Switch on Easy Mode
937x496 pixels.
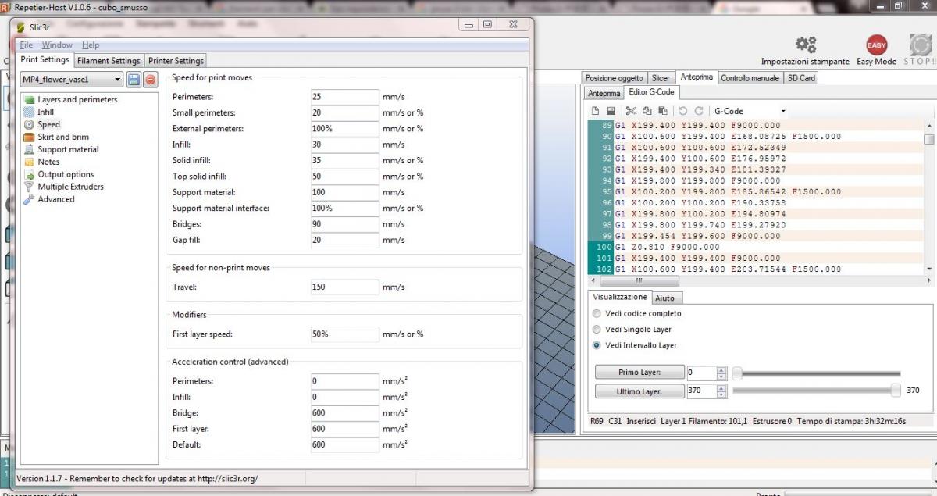(876, 45)
